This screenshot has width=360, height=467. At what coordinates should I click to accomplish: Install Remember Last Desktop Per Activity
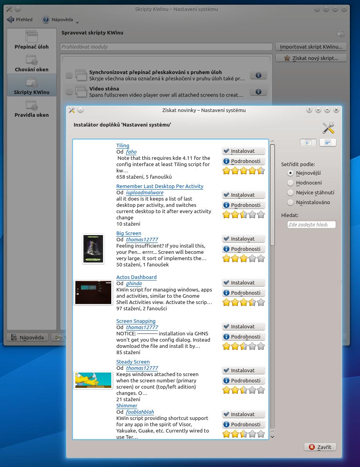244,195
